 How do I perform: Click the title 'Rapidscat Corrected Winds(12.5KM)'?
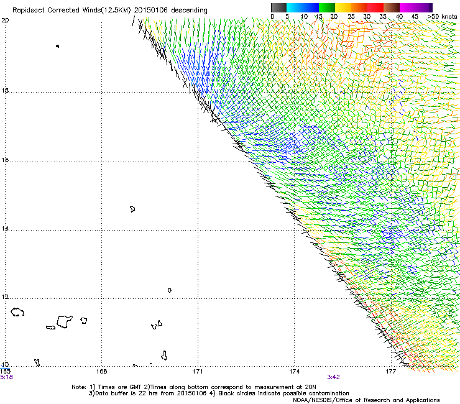tap(71, 11)
